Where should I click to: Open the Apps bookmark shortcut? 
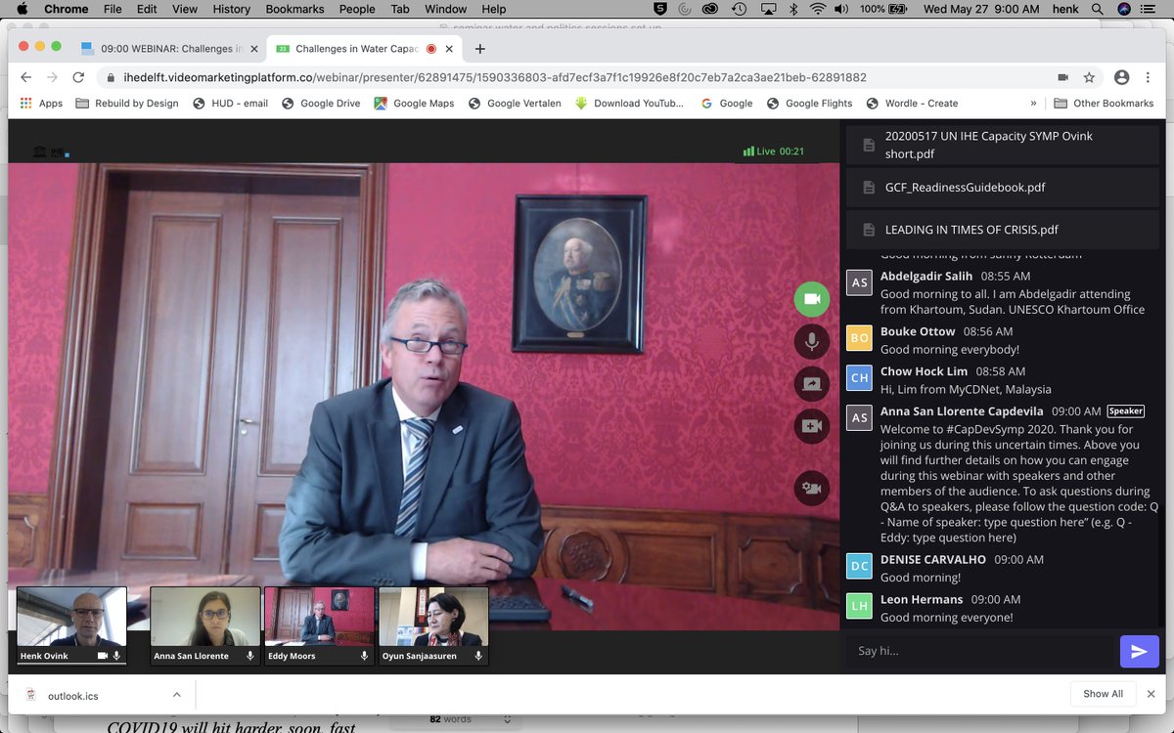click(x=41, y=103)
